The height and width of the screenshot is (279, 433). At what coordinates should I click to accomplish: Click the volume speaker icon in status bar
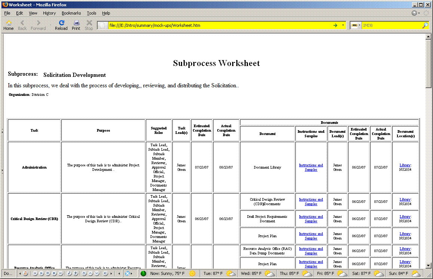[x=105, y=273]
